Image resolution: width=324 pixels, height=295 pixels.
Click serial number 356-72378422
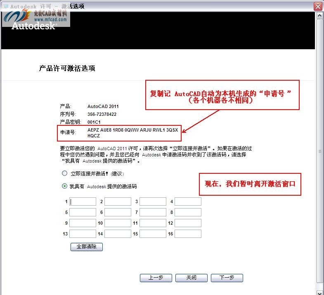pyautogui.click(x=102, y=114)
